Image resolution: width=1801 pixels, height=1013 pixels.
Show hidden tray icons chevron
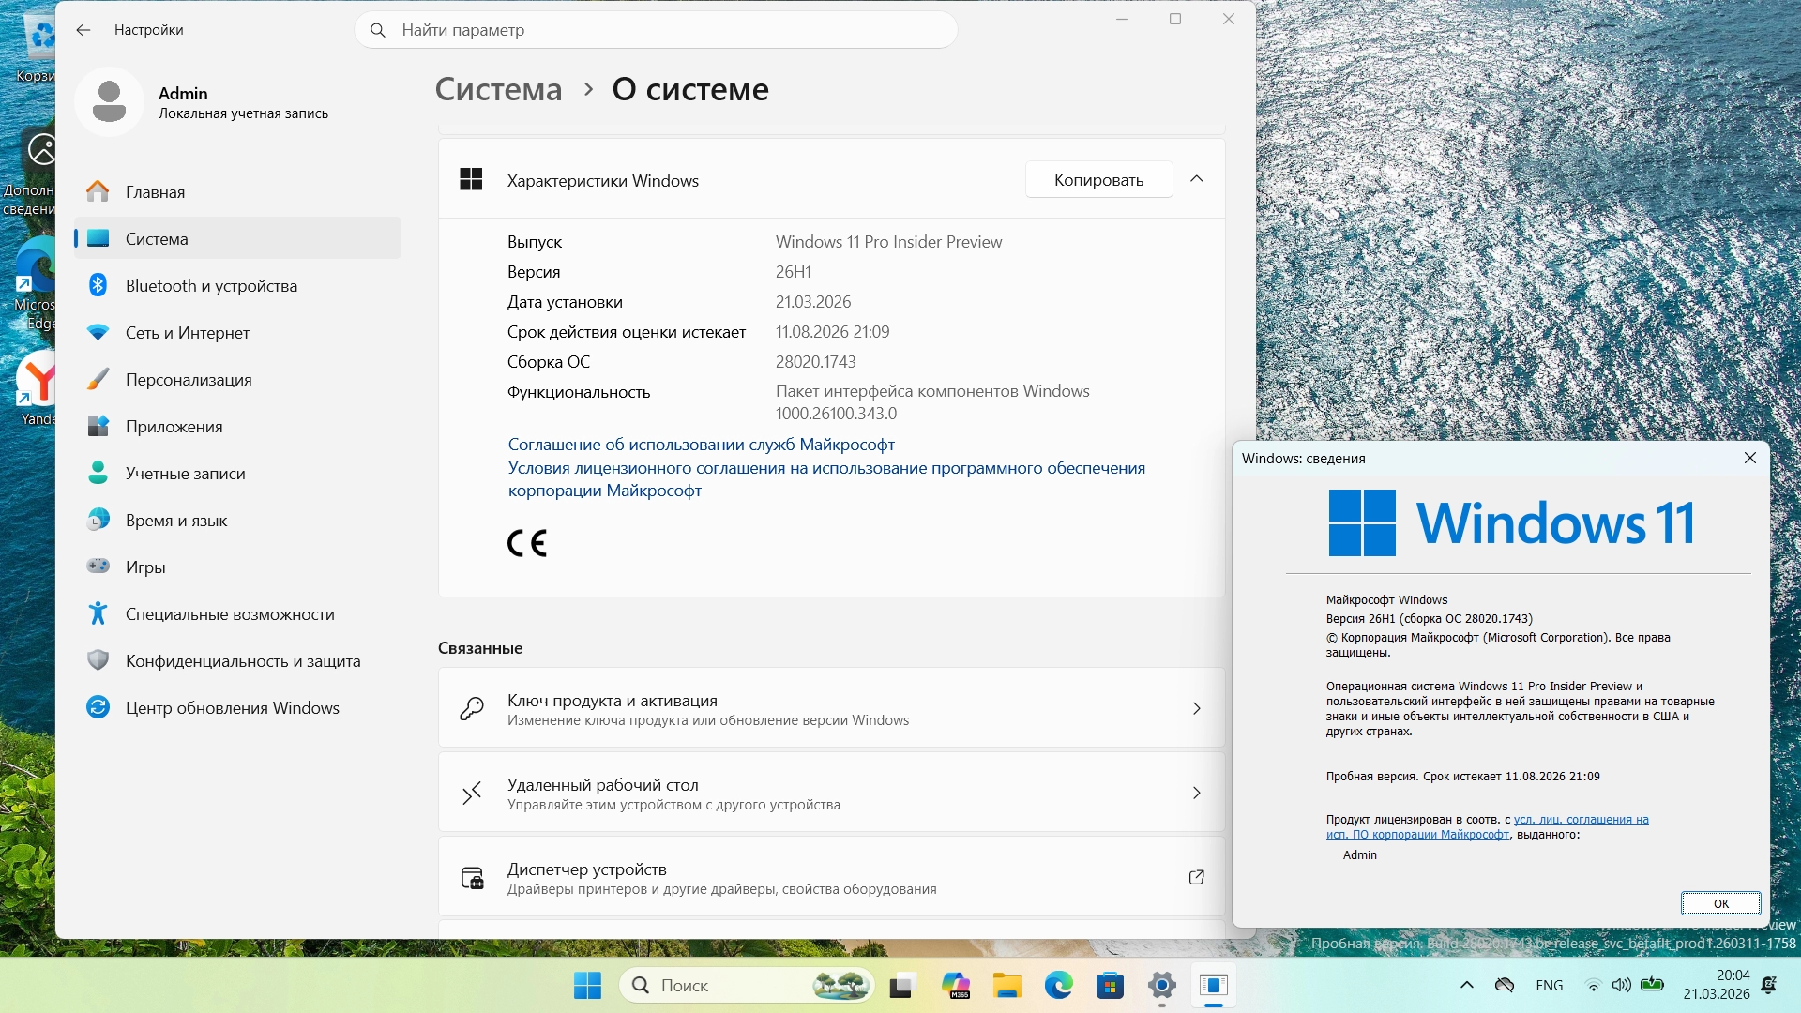(1466, 985)
